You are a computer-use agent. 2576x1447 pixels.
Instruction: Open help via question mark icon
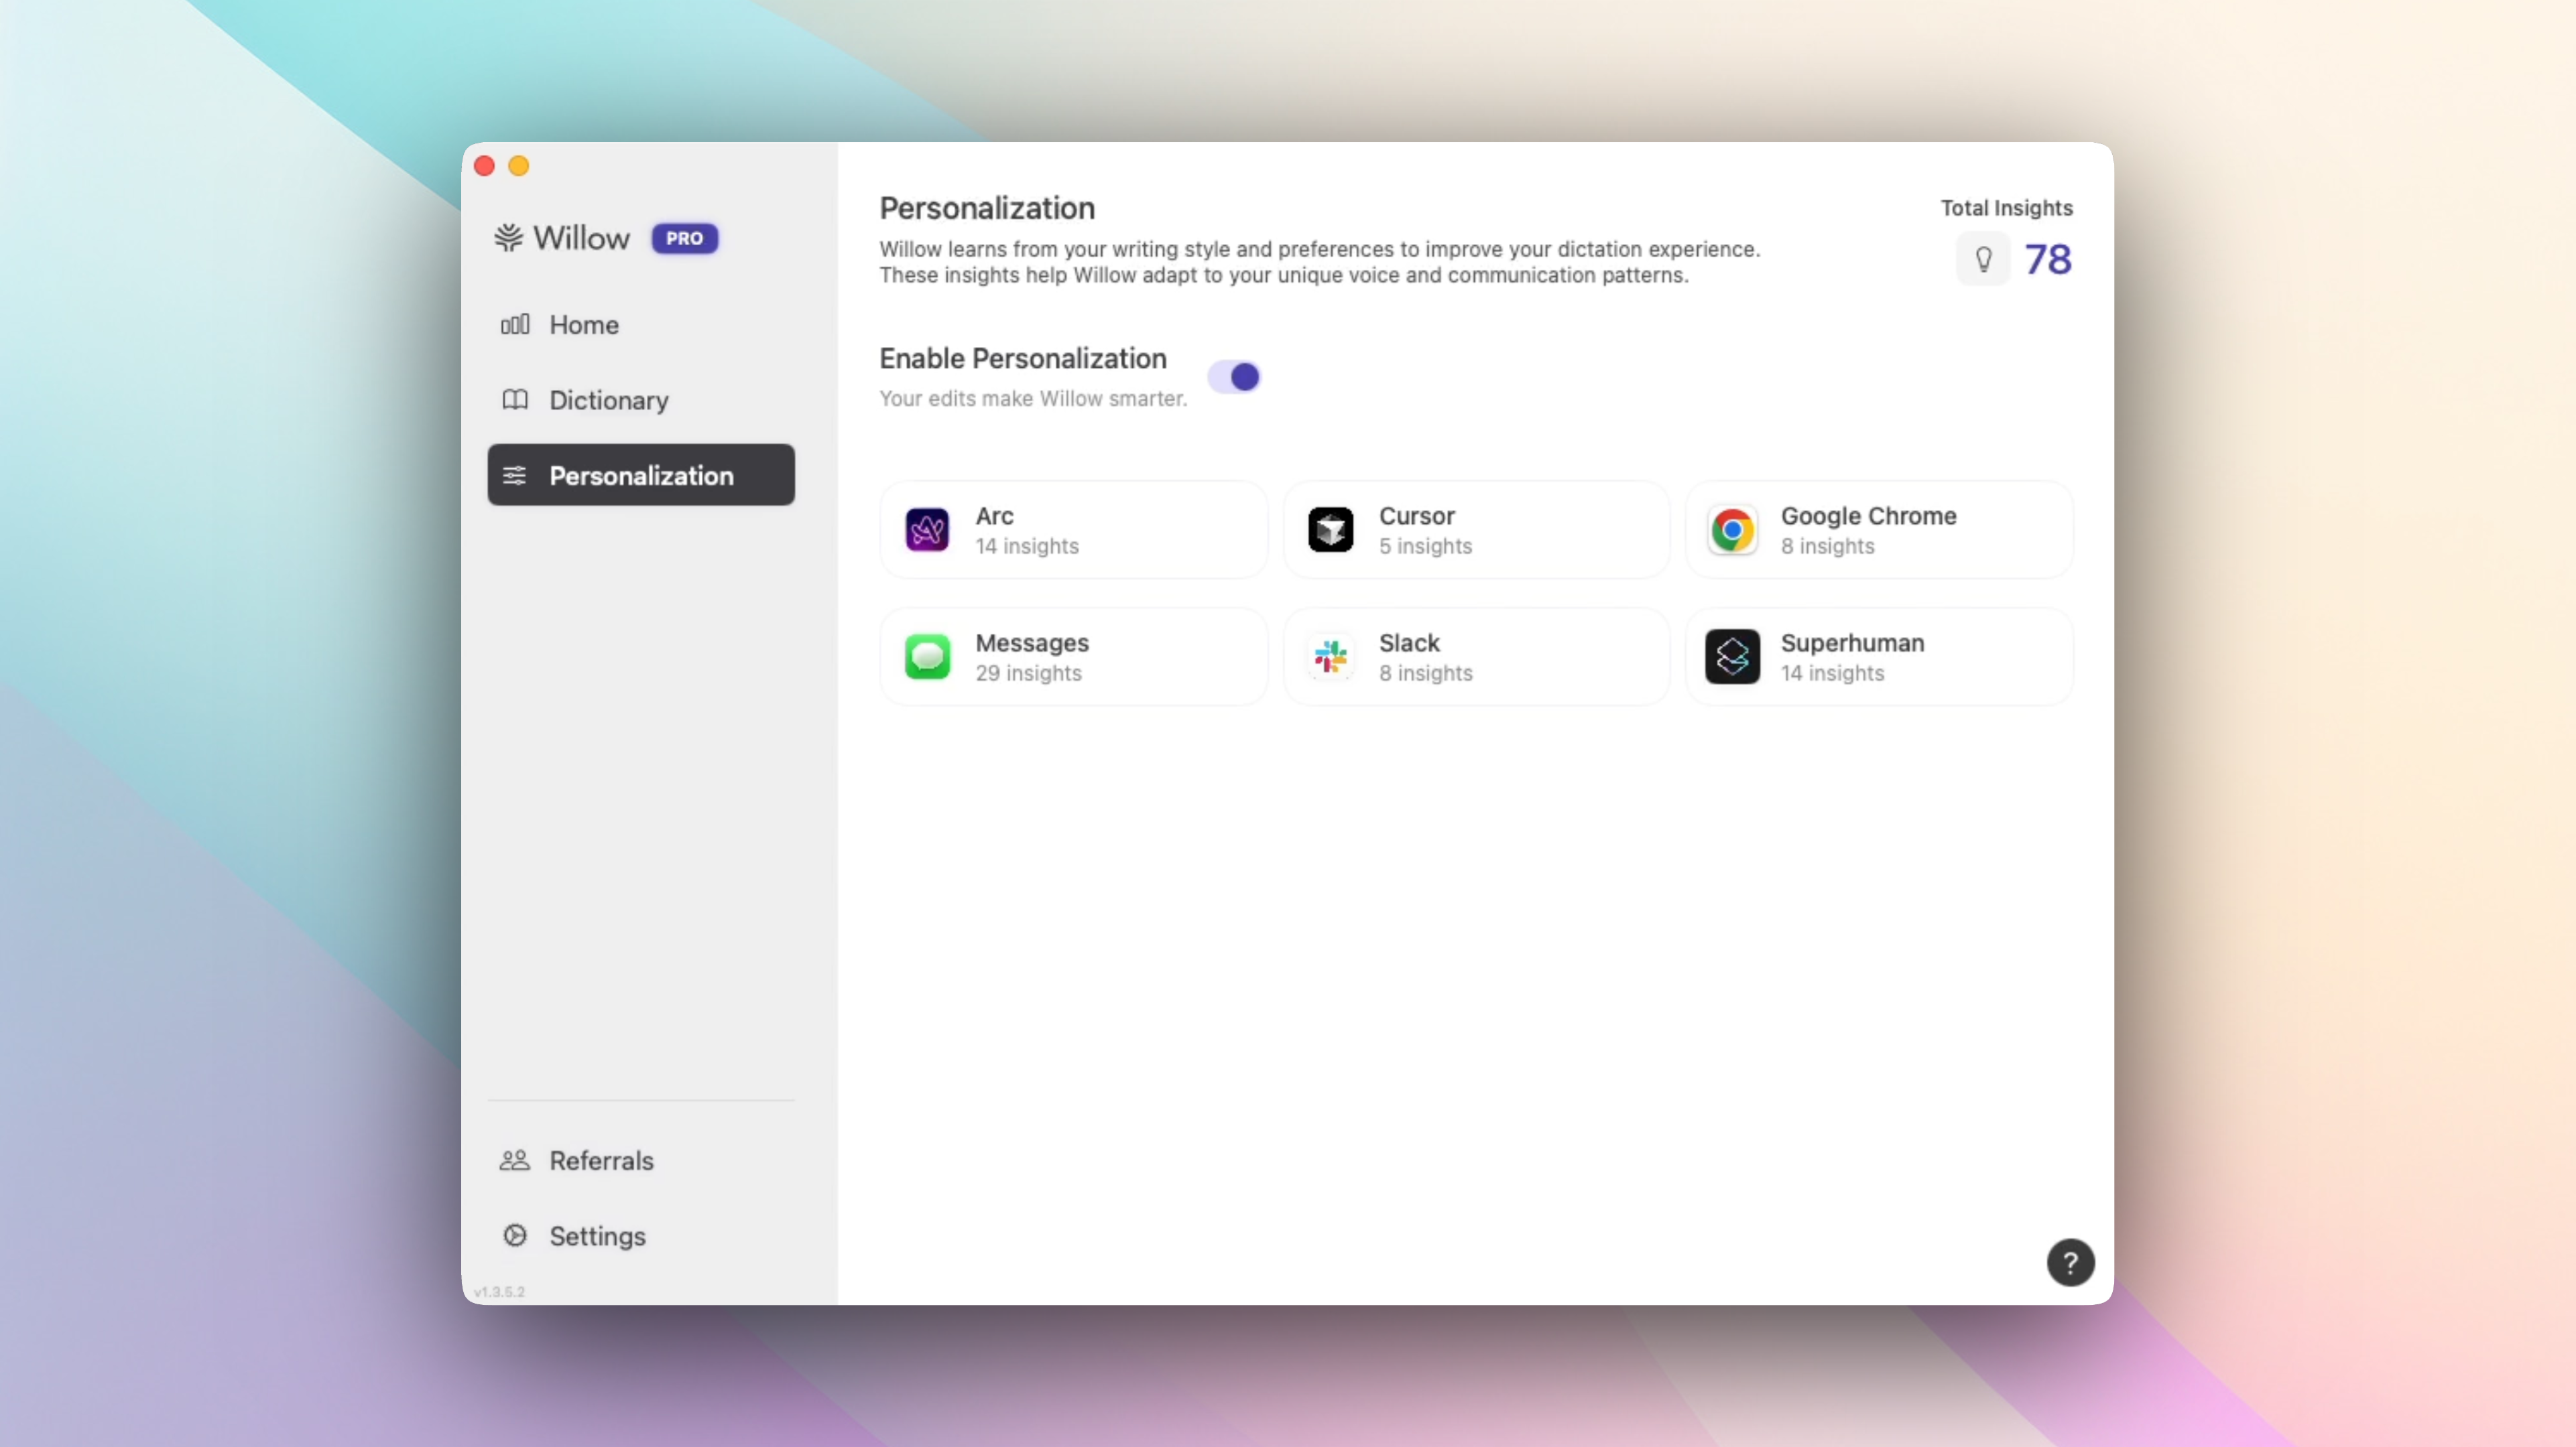pyautogui.click(x=2070, y=1263)
